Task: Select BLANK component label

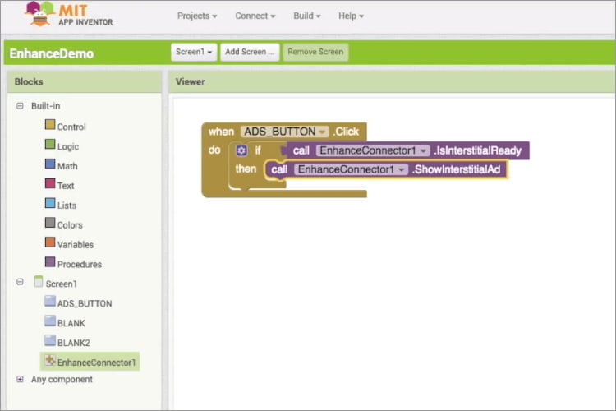Action: tap(71, 323)
